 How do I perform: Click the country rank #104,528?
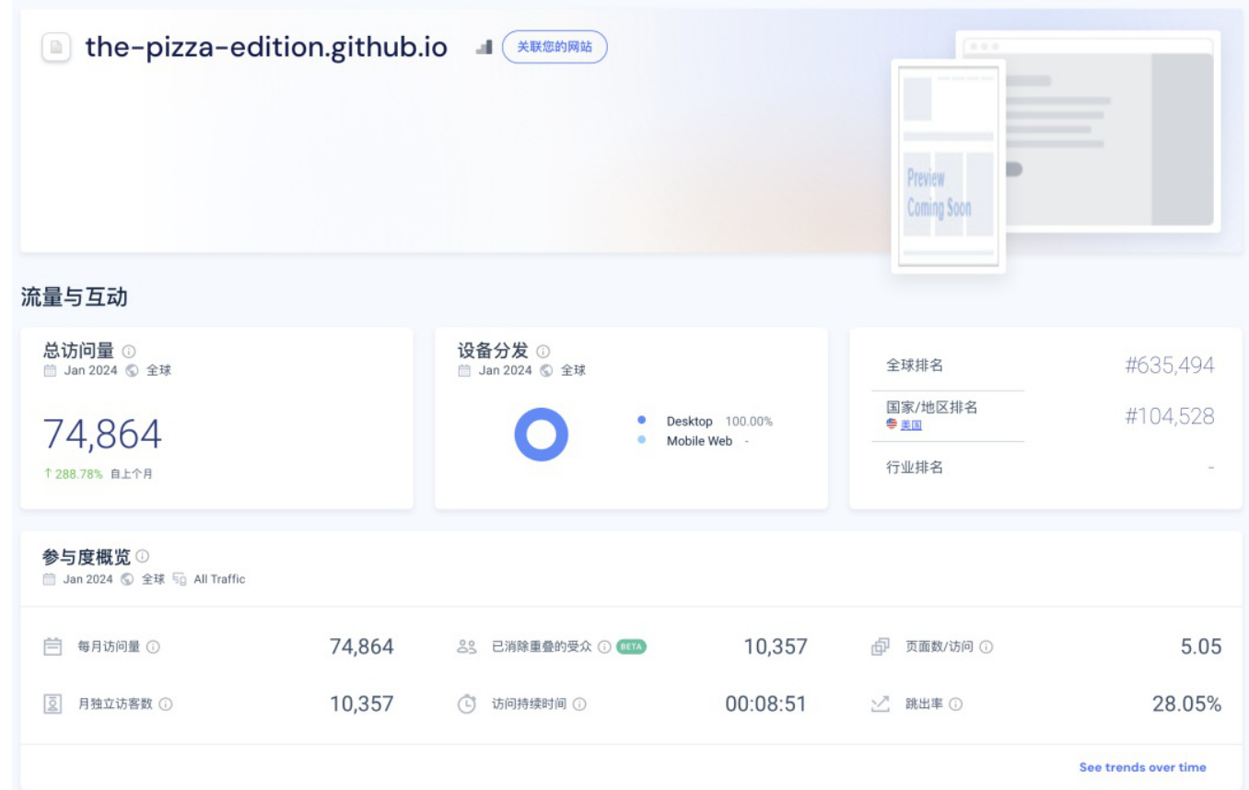coord(1170,416)
